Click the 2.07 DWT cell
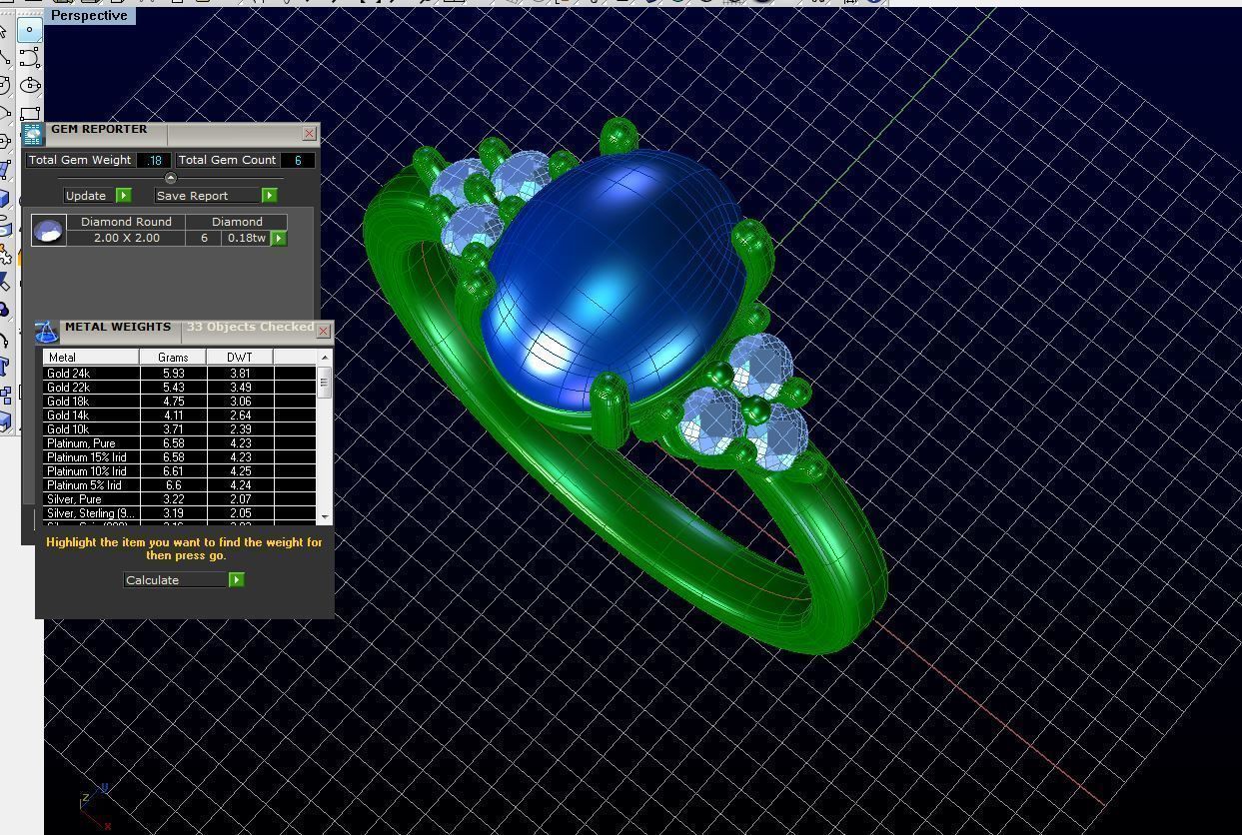1242x835 pixels. coord(240,499)
